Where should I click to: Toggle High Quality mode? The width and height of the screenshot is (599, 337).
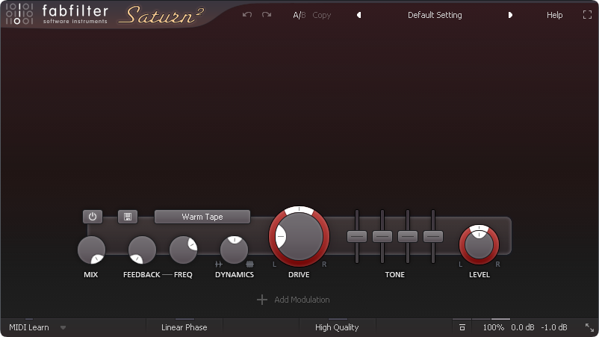tap(337, 327)
